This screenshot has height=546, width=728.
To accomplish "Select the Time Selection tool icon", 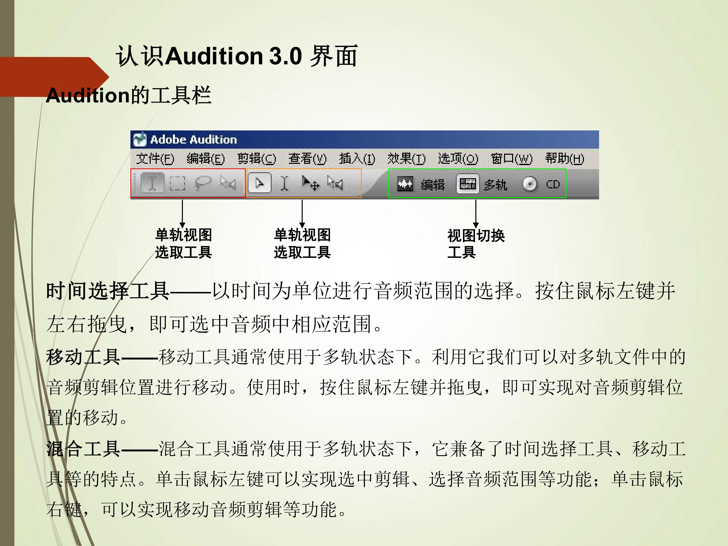I will [152, 183].
